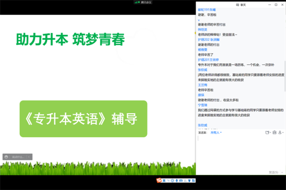This screenshot has width=286, height=190.
Task: Open the chat permissions person icon
Action: pyautogui.click(x=281, y=132)
